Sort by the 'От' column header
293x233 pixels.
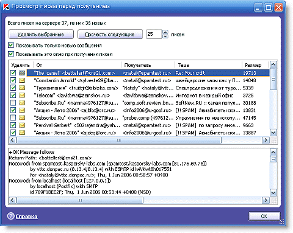(78, 65)
